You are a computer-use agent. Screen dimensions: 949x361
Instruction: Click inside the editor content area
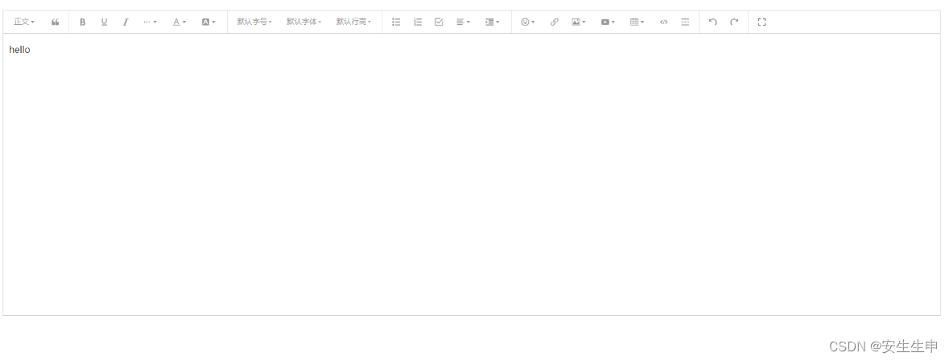472,174
